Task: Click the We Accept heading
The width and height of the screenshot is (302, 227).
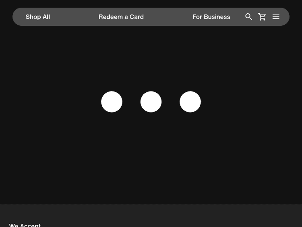Action: tap(25, 225)
